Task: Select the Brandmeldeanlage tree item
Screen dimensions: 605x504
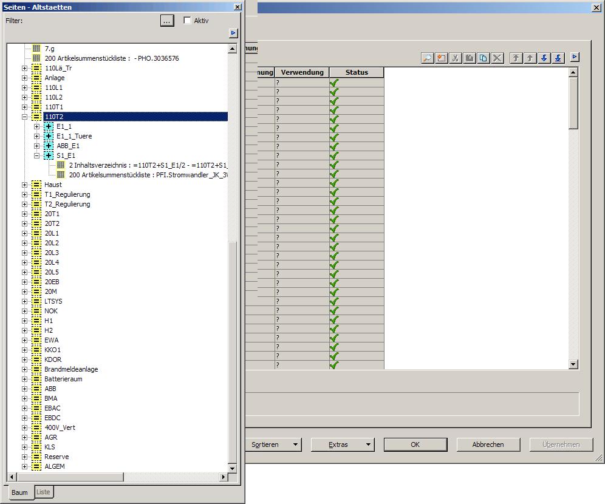Action: coord(71,369)
